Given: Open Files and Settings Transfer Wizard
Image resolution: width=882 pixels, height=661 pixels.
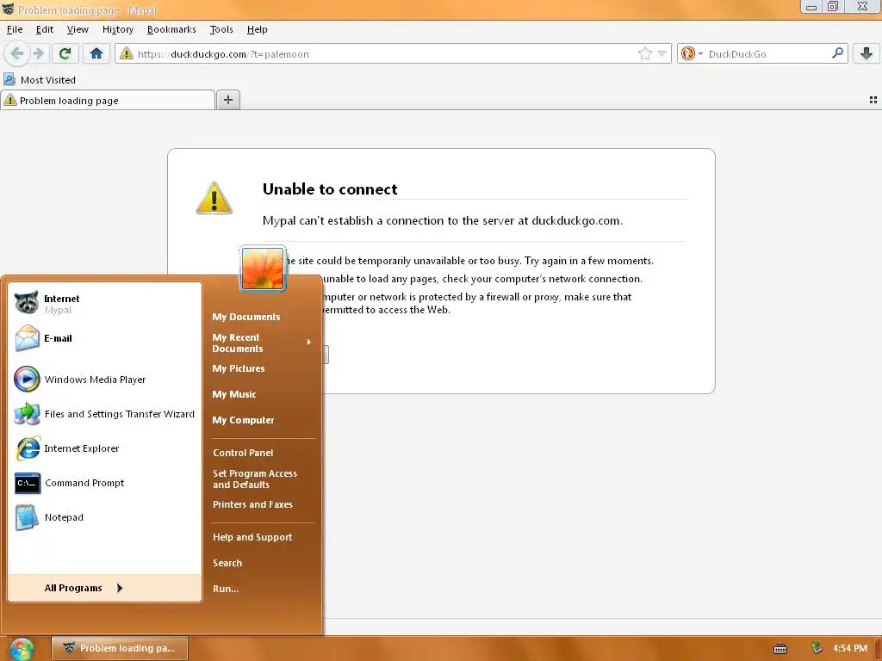Looking at the screenshot, I should (104, 414).
